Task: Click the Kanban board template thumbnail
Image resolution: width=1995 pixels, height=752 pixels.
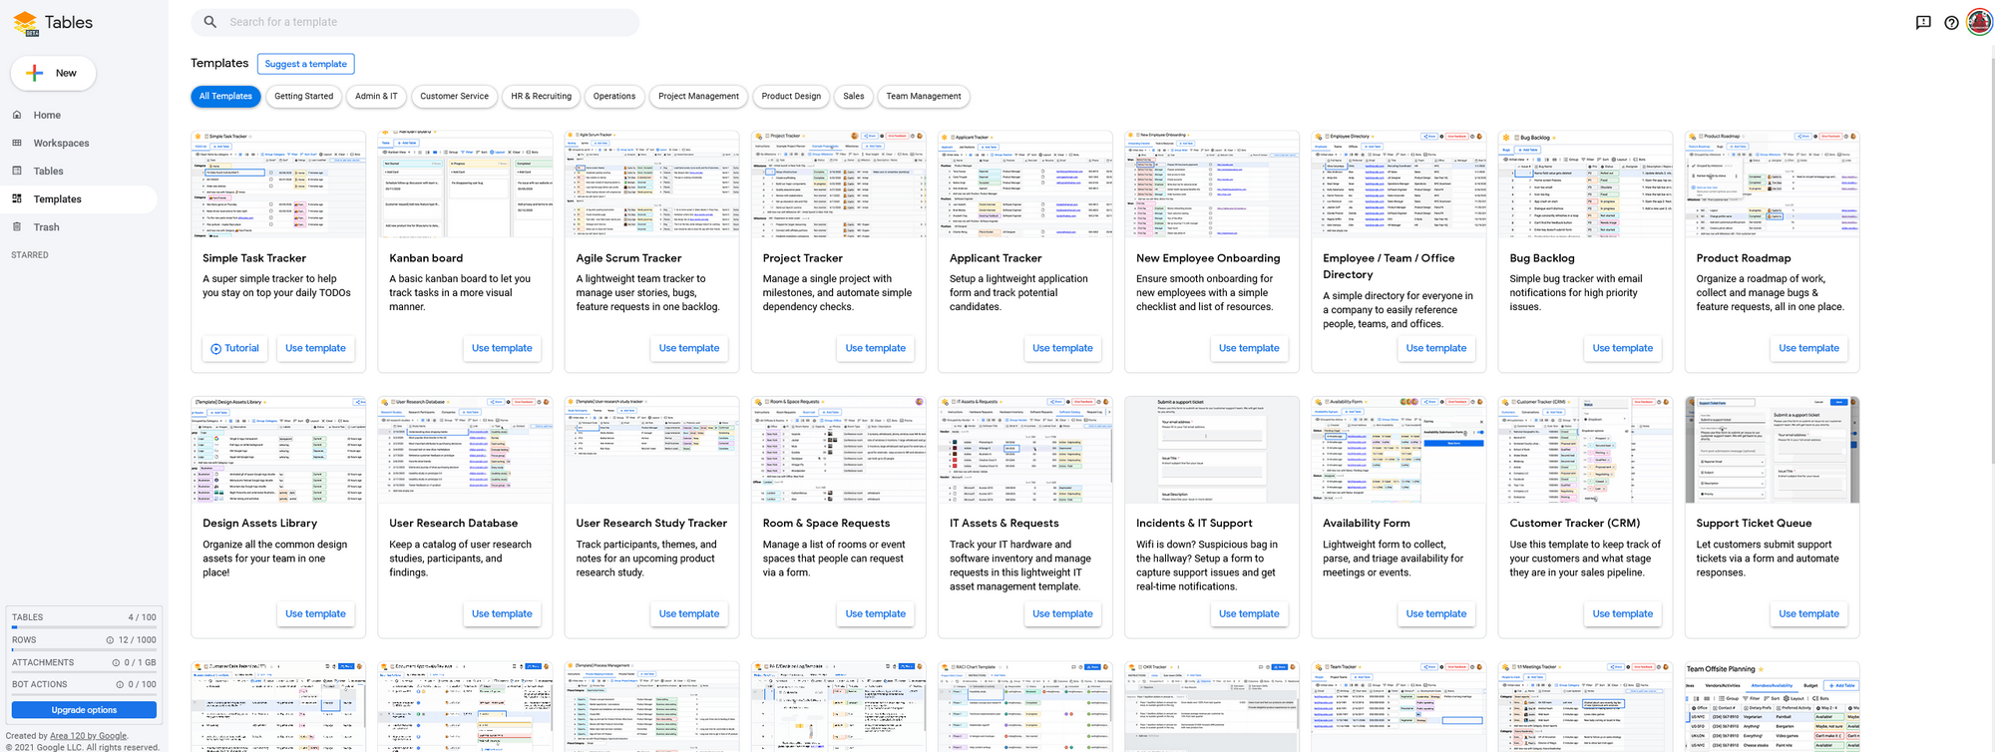Action: (465, 185)
